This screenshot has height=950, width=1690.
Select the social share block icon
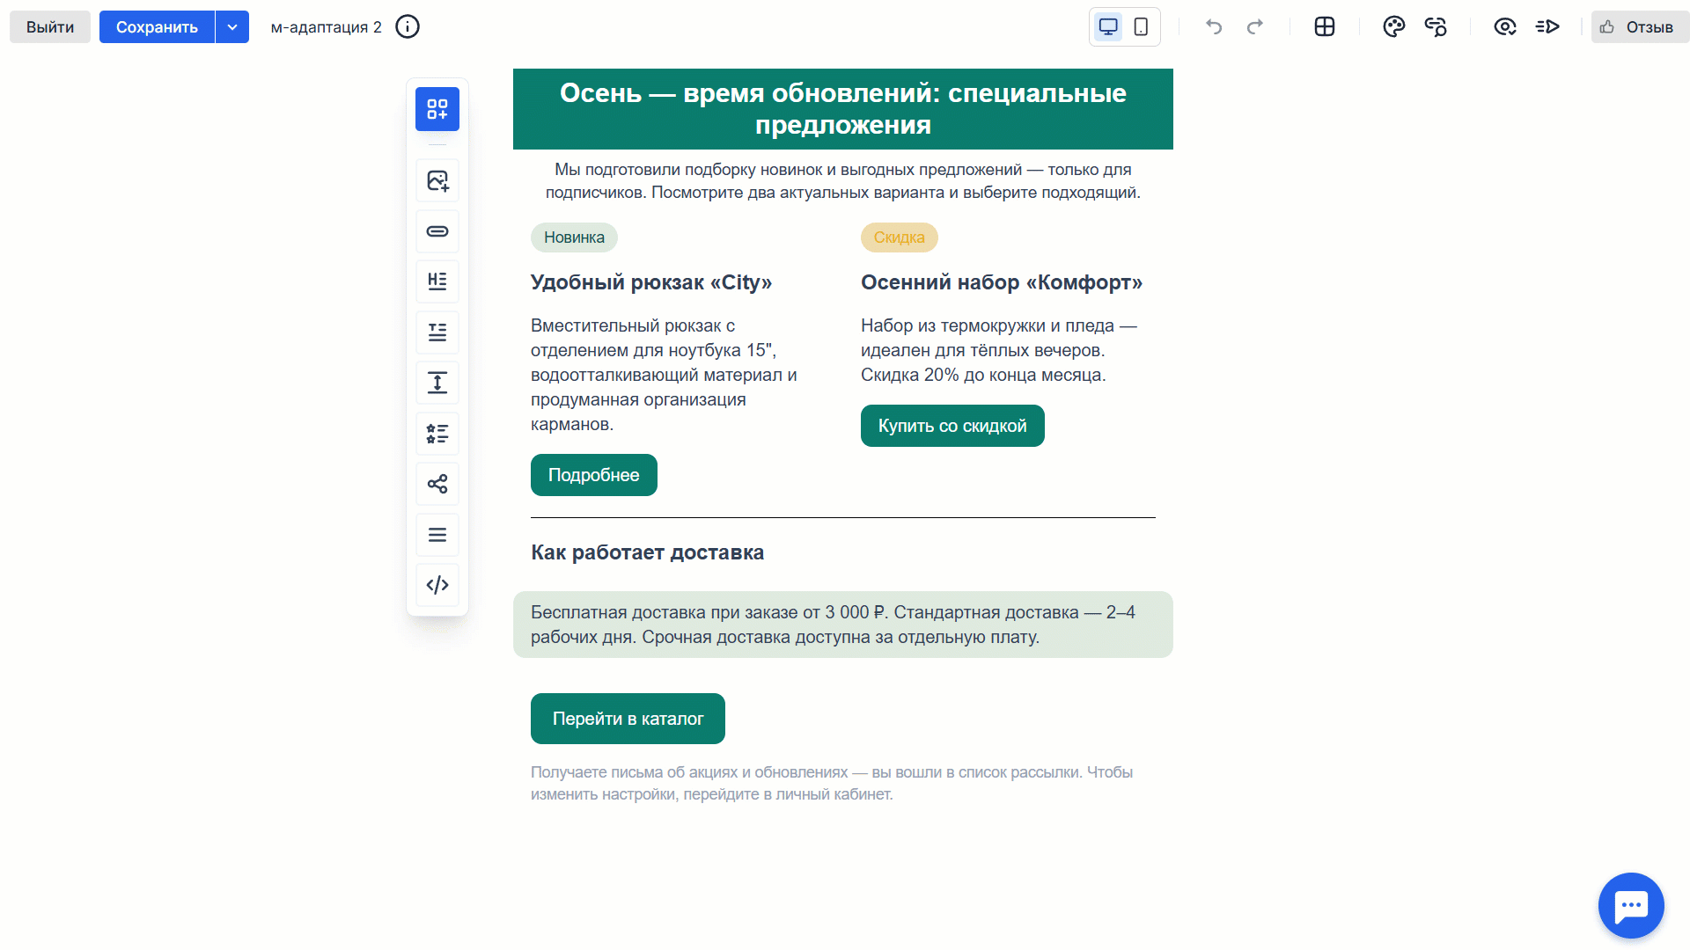(437, 484)
